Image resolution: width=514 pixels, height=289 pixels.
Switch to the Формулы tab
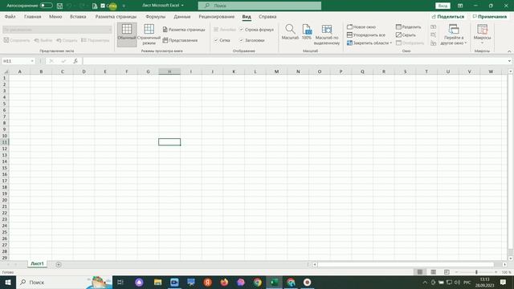[x=155, y=17]
